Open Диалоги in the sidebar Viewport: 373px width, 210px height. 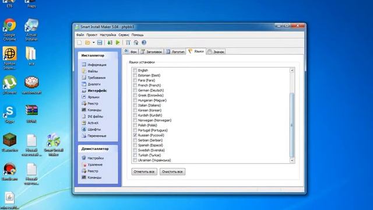coord(92,84)
